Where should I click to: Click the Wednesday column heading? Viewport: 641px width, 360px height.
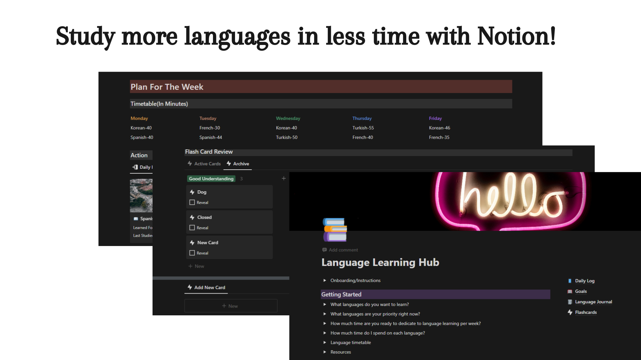click(288, 118)
